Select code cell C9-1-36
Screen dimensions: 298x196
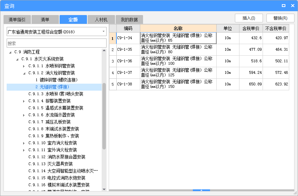click(x=128, y=61)
